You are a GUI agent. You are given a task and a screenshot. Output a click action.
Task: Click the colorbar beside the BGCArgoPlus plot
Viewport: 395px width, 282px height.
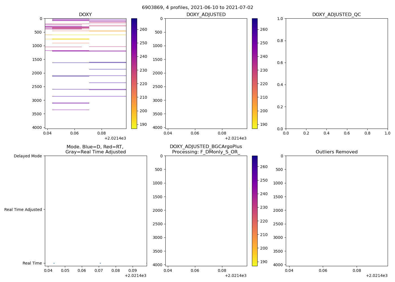coord(254,211)
